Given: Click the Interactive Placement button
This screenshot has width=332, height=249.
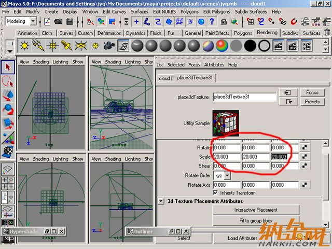Looking at the screenshot, I should [x=256, y=210].
